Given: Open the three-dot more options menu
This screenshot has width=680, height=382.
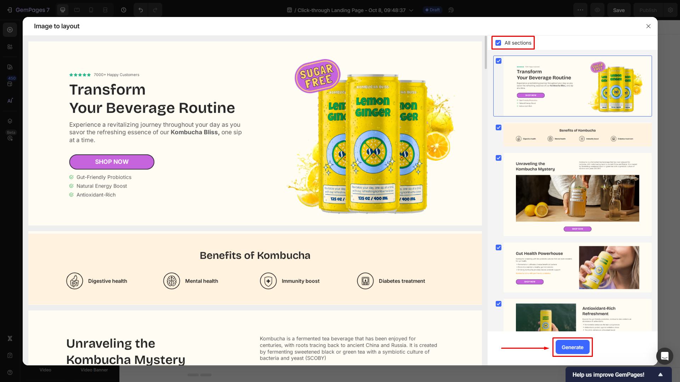Looking at the screenshot, I should (x=580, y=10).
